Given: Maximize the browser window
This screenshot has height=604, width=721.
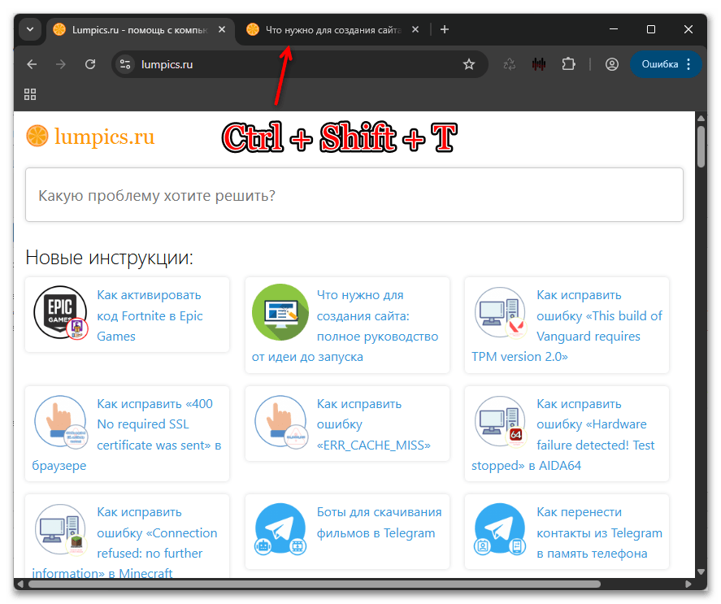Looking at the screenshot, I should coord(650,29).
